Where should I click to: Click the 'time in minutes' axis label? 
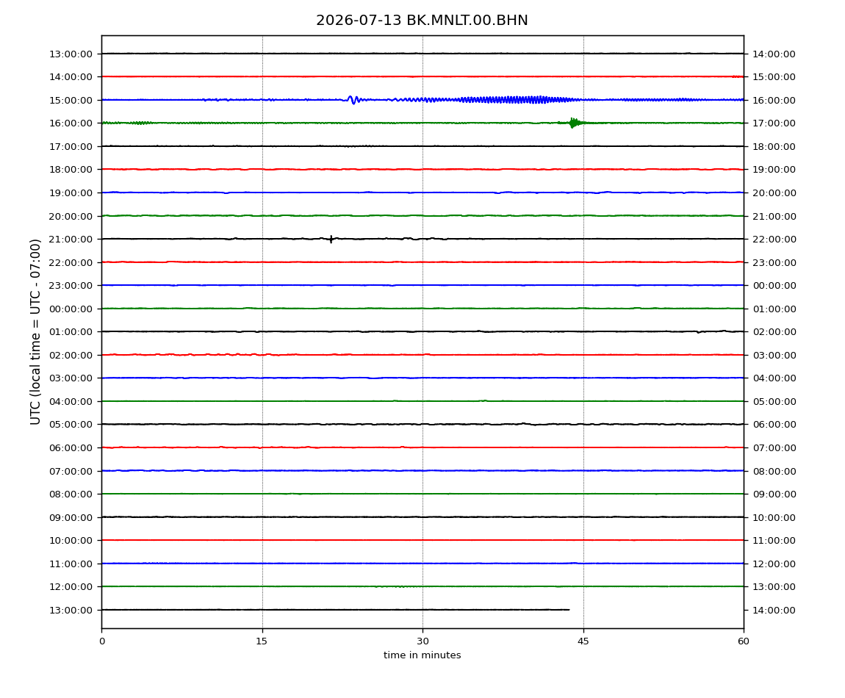pos(422,655)
